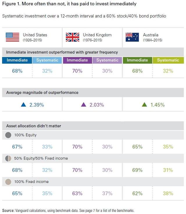Click the dark green Immediate header for Australia
The width and height of the screenshot is (186, 214).
137,60
